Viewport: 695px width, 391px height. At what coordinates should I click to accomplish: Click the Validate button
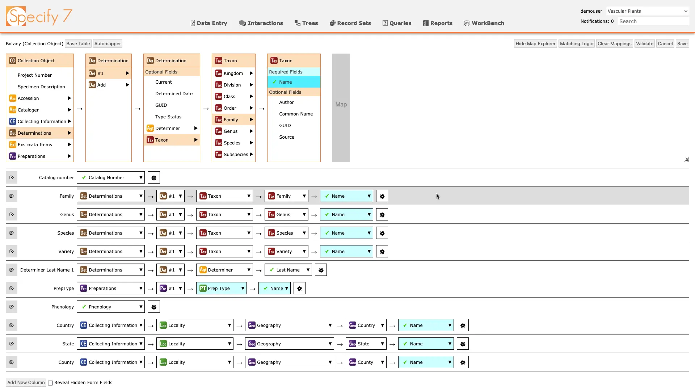pos(644,44)
